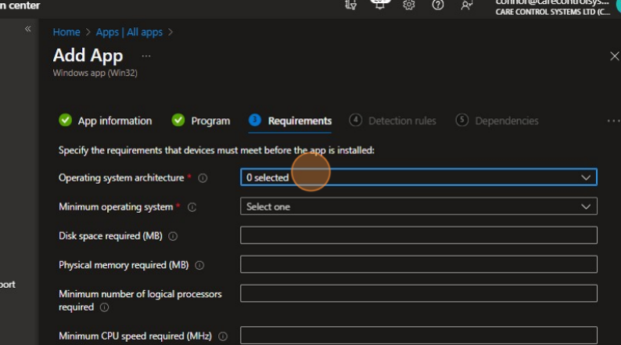Click the Disk space required input field

[x=418, y=235]
